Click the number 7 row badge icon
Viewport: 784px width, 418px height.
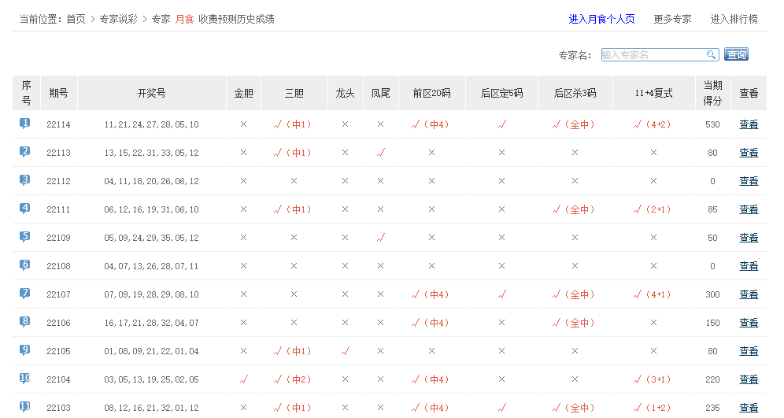[25, 294]
